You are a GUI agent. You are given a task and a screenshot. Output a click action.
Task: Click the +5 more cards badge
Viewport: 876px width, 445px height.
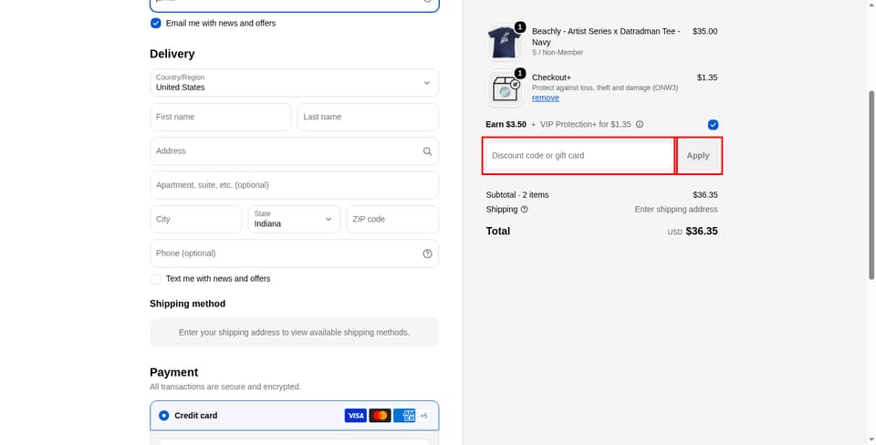point(424,416)
